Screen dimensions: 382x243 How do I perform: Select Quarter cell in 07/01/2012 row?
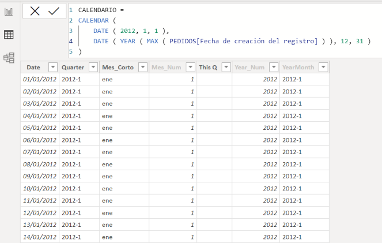coord(79,152)
